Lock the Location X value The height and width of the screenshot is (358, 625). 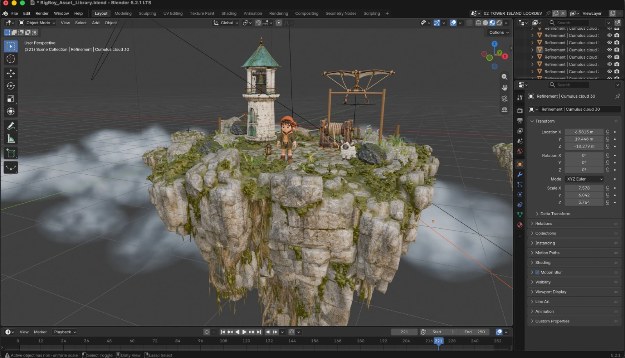point(607,132)
